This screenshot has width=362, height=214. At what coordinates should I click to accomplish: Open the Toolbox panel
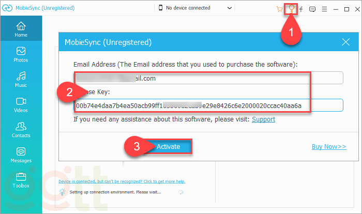click(x=21, y=180)
